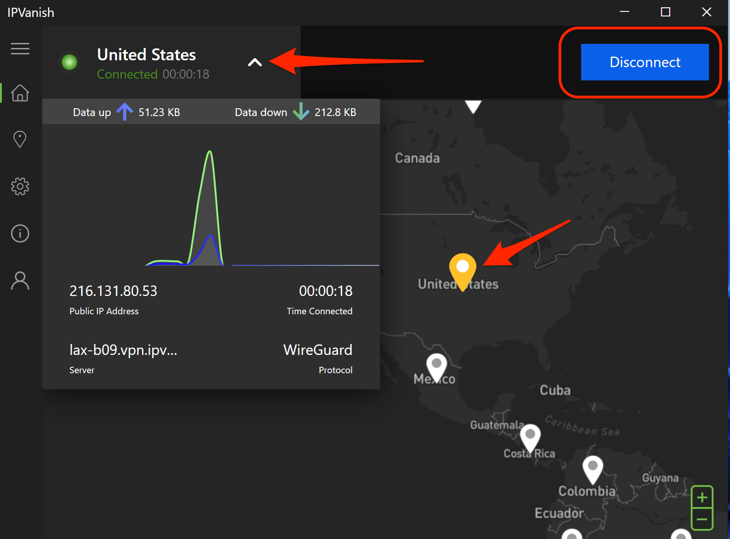Image resolution: width=730 pixels, height=539 pixels.
Task: Click the United States location heading
Action: point(146,55)
